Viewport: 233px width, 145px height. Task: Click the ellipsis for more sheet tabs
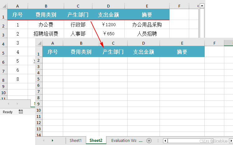[141, 141]
